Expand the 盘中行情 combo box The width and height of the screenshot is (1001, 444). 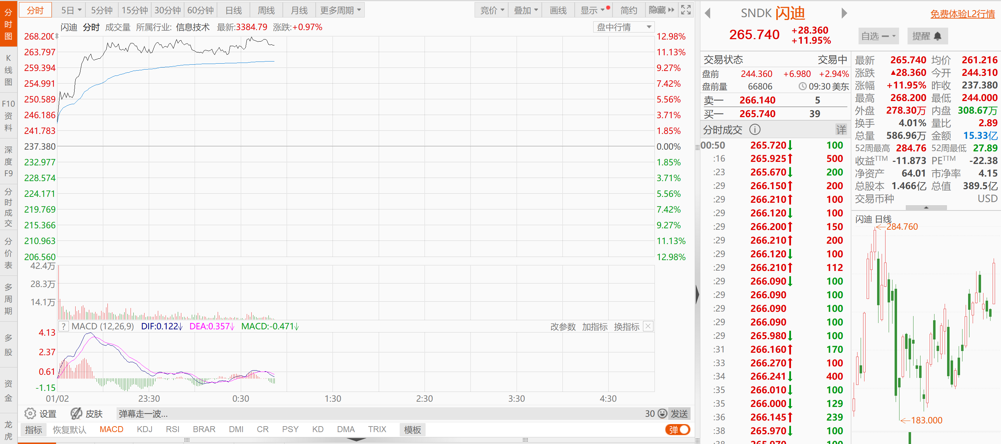pos(624,27)
